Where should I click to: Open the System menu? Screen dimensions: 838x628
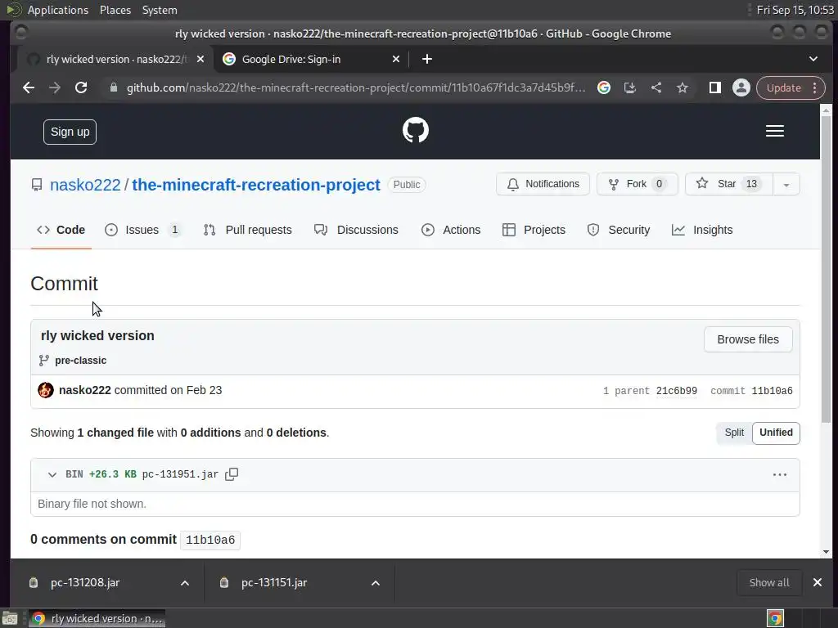(x=160, y=10)
